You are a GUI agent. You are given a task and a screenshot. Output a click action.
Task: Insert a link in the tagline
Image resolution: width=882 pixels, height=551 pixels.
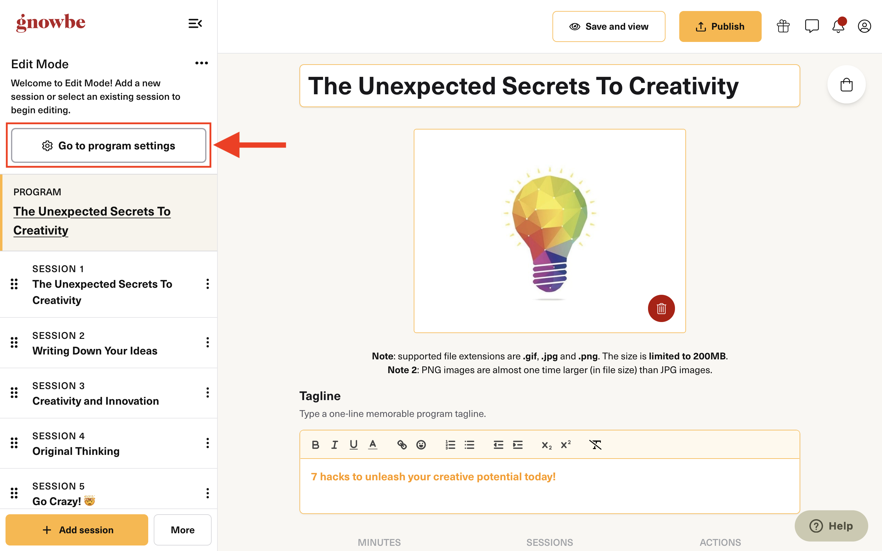point(402,445)
